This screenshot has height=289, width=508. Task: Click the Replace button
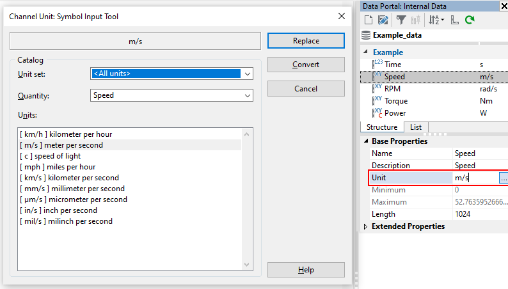pos(306,41)
